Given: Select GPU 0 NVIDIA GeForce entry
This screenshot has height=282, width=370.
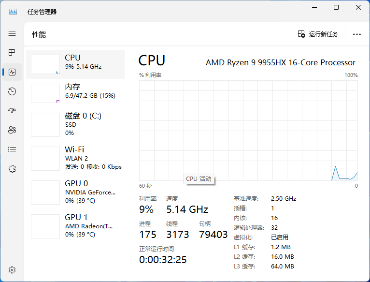Looking at the screenshot, I should point(75,192).
